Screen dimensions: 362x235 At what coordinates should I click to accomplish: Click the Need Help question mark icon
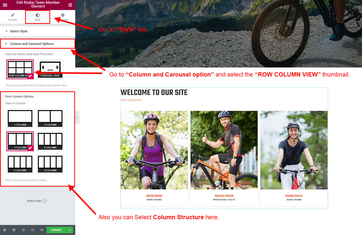pyautogui.click(x=45, y=201)
